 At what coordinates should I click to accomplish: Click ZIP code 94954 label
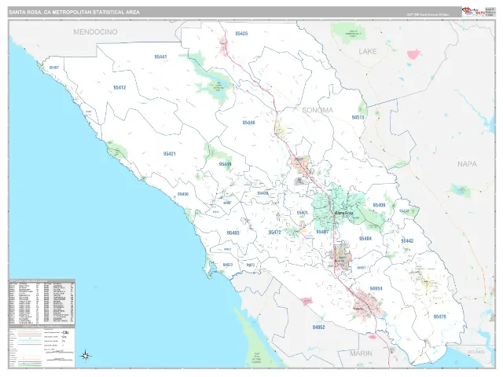tap(376, 288)
